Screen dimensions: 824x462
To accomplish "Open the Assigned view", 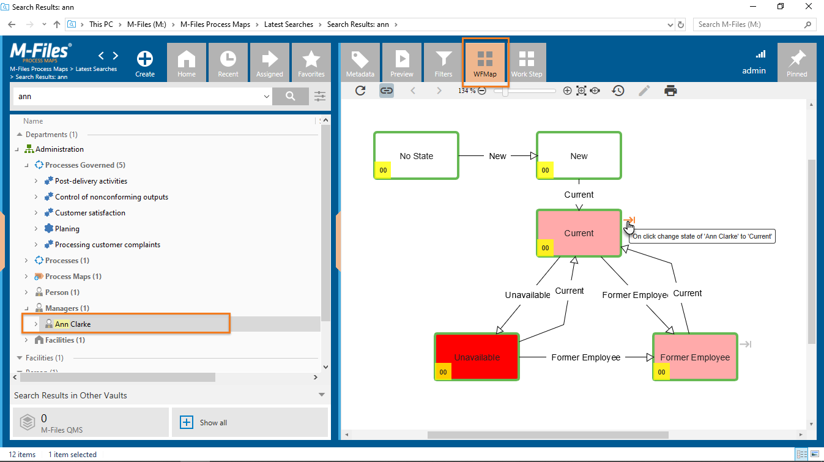I will coord(270,62).
